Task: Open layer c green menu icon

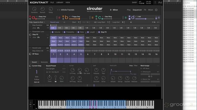Action: point(126,18)
